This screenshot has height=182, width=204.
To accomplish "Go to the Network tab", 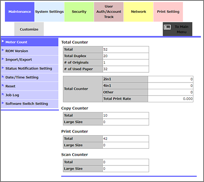I will click(138, 12).
